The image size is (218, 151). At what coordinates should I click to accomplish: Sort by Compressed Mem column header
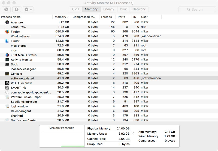84,17
